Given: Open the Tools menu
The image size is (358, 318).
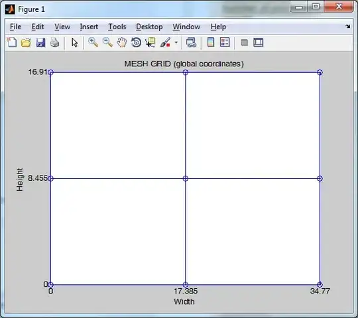Looking at the screenshot, I should pos(117,27).
